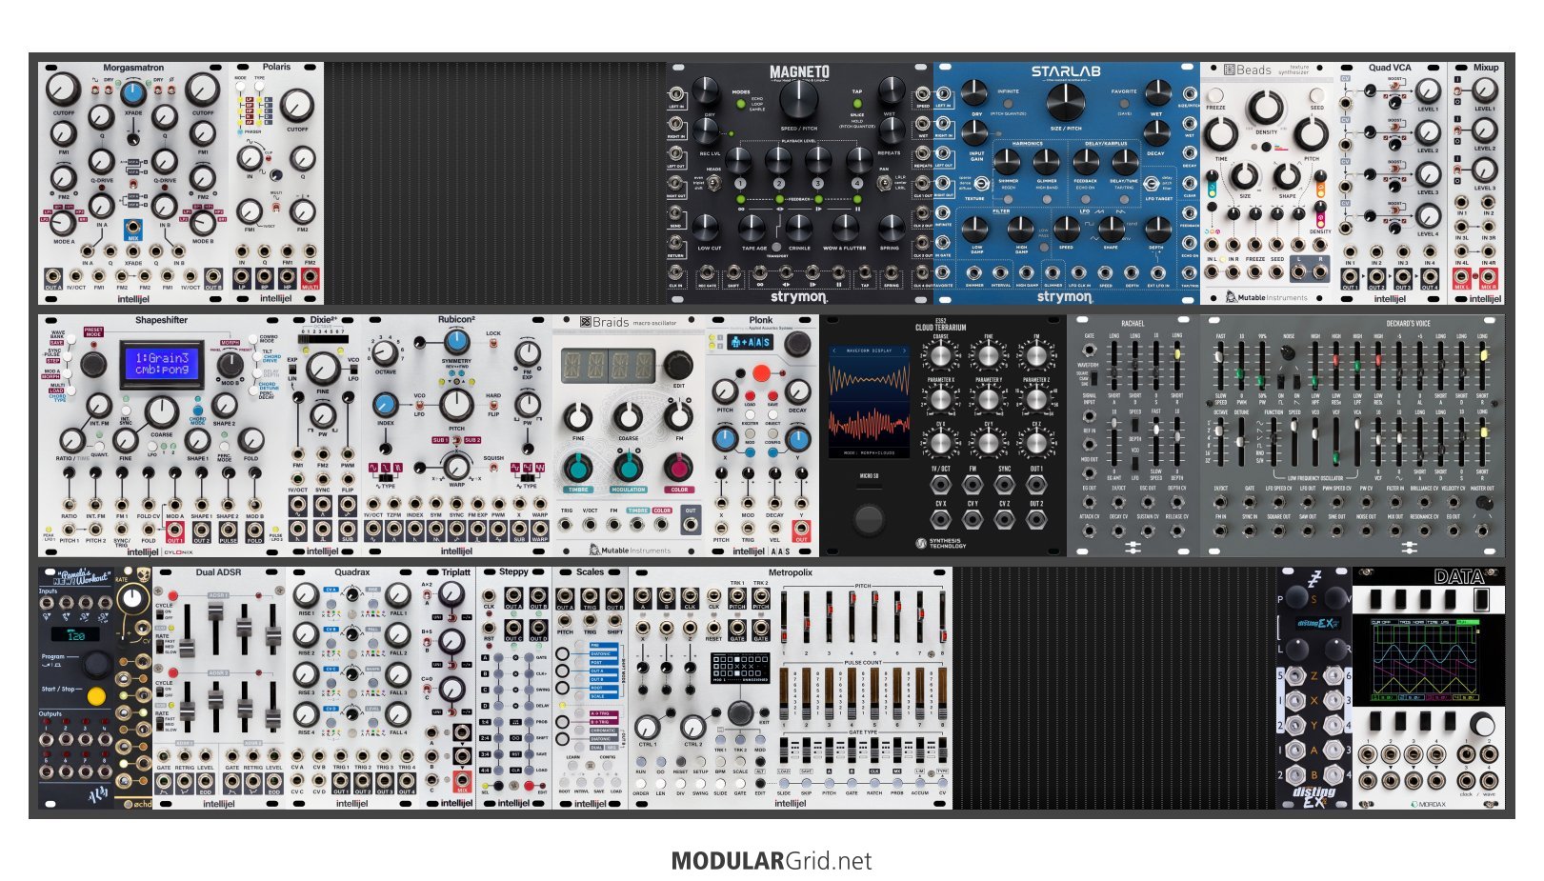
Task: Click the teal TIMBRE knob on Braids
Action: (578, 468)
